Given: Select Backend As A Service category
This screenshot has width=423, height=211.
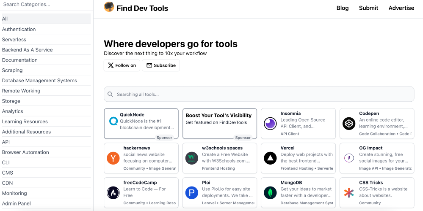Looking at the screenshot, I should click(x=46, y=50).
